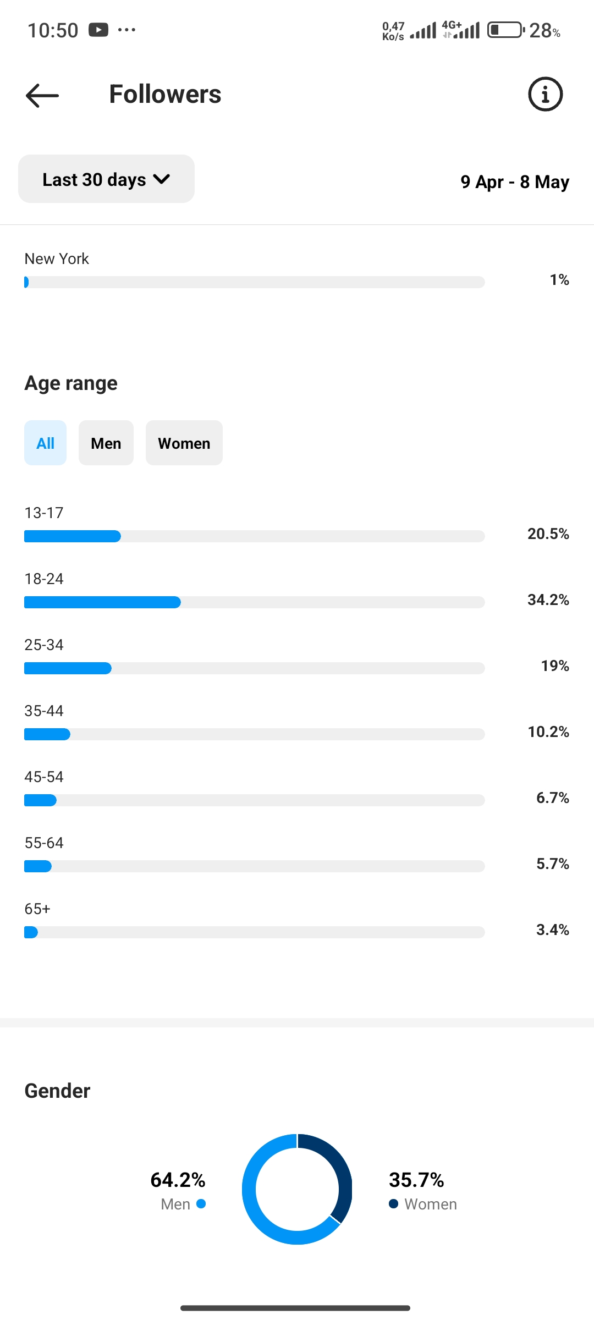Tap the gender donut chart
594x1320 pixels.
(x=297, y=1189)
